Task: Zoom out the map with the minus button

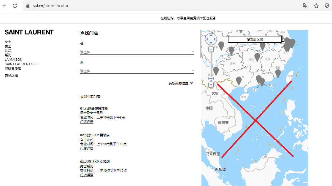Action: [x=211, y=85]
